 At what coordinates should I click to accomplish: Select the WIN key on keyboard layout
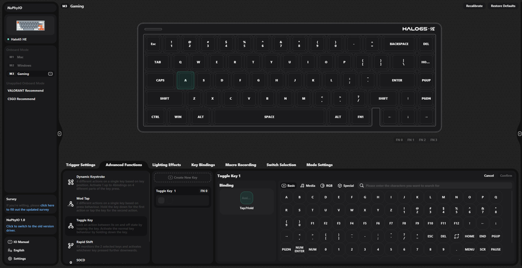[x=178, y=116]
